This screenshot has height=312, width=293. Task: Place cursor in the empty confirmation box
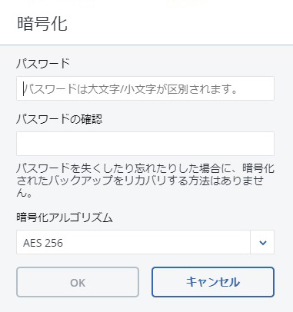[x=145, y=144]
